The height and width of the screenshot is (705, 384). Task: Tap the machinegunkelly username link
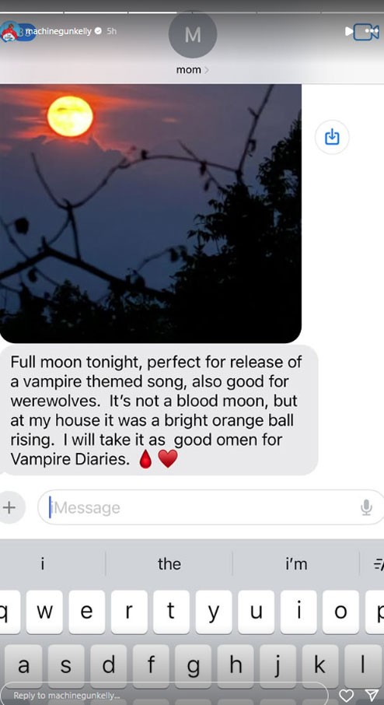[x=58, y=31]
